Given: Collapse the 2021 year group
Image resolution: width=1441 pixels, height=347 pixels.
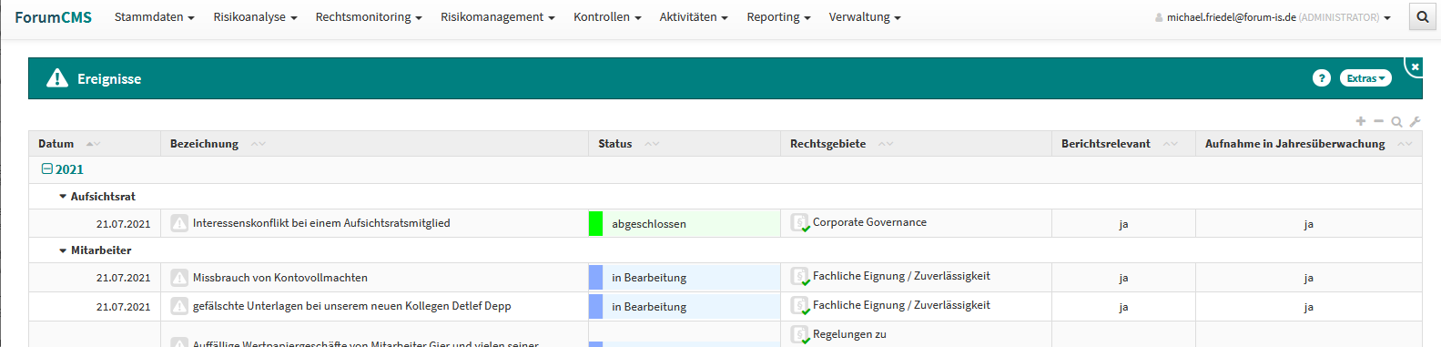Looking at the screenshot, I should pos(47,169).
